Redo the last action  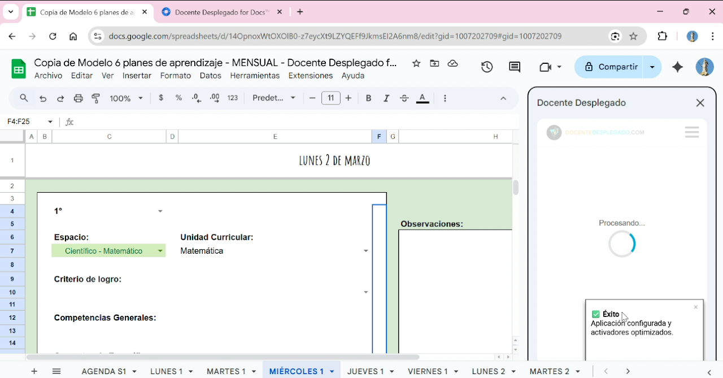(60, 98)
